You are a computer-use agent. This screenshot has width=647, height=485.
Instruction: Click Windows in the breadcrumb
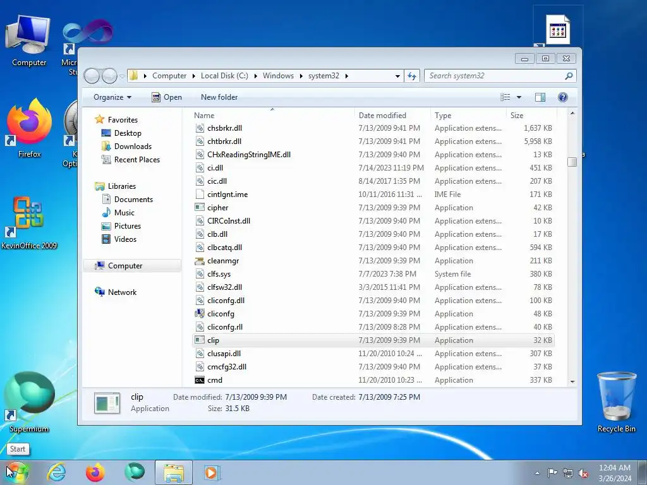click(x=278, y=76)
